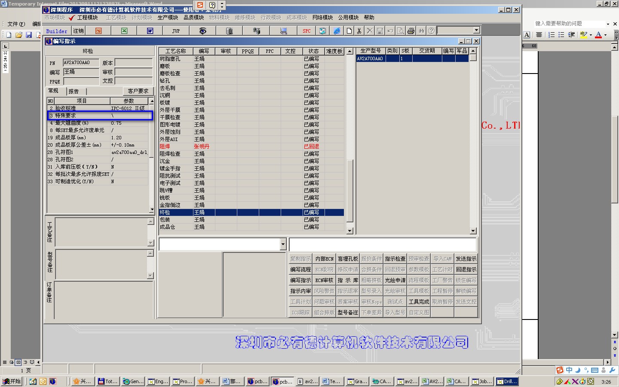619x387 pixels.
Task: Click the 光绘申请 button
Action: click(395, 280)
